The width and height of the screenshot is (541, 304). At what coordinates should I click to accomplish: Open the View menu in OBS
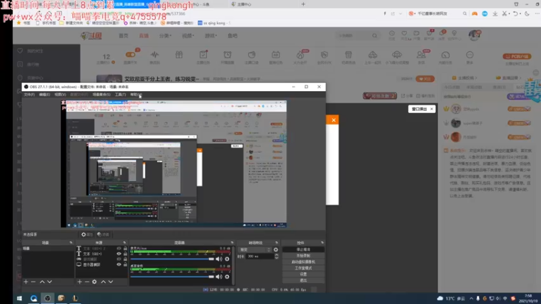pos(60,95)
